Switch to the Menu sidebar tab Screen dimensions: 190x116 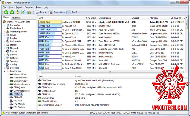pos(6,17)
